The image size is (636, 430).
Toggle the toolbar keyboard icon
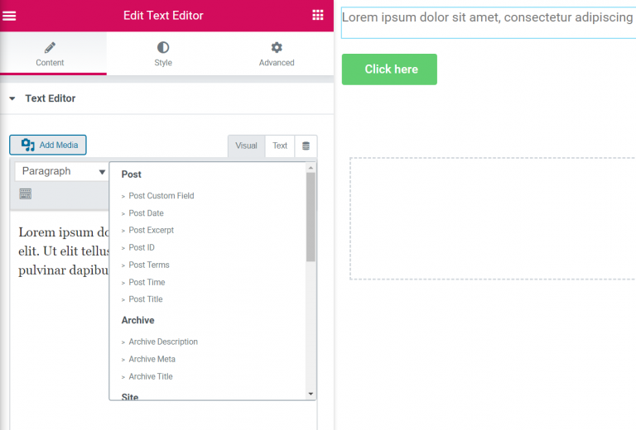[x=25, y=193]
